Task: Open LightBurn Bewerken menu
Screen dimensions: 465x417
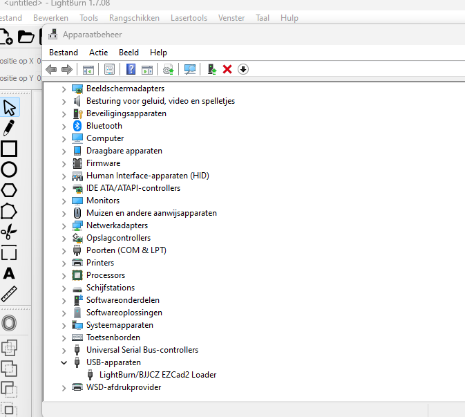Action: click(x=50, y=18)
